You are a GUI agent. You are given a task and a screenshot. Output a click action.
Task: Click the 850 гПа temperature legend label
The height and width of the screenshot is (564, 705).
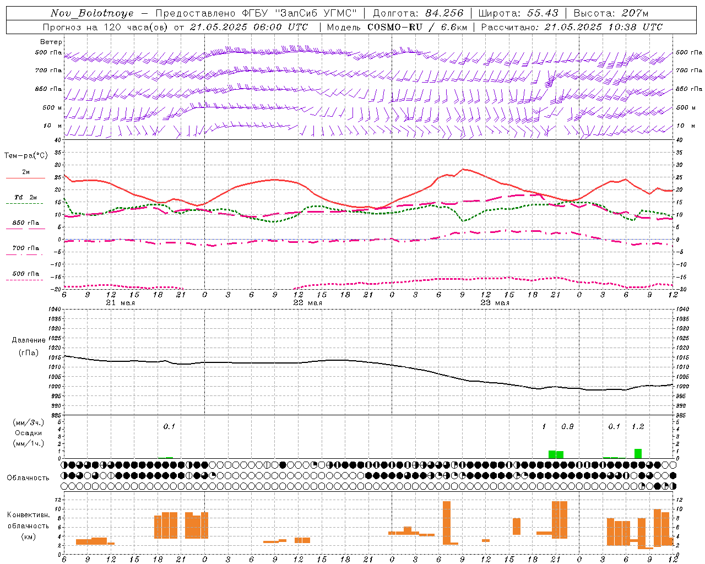(x=26, y=223)
